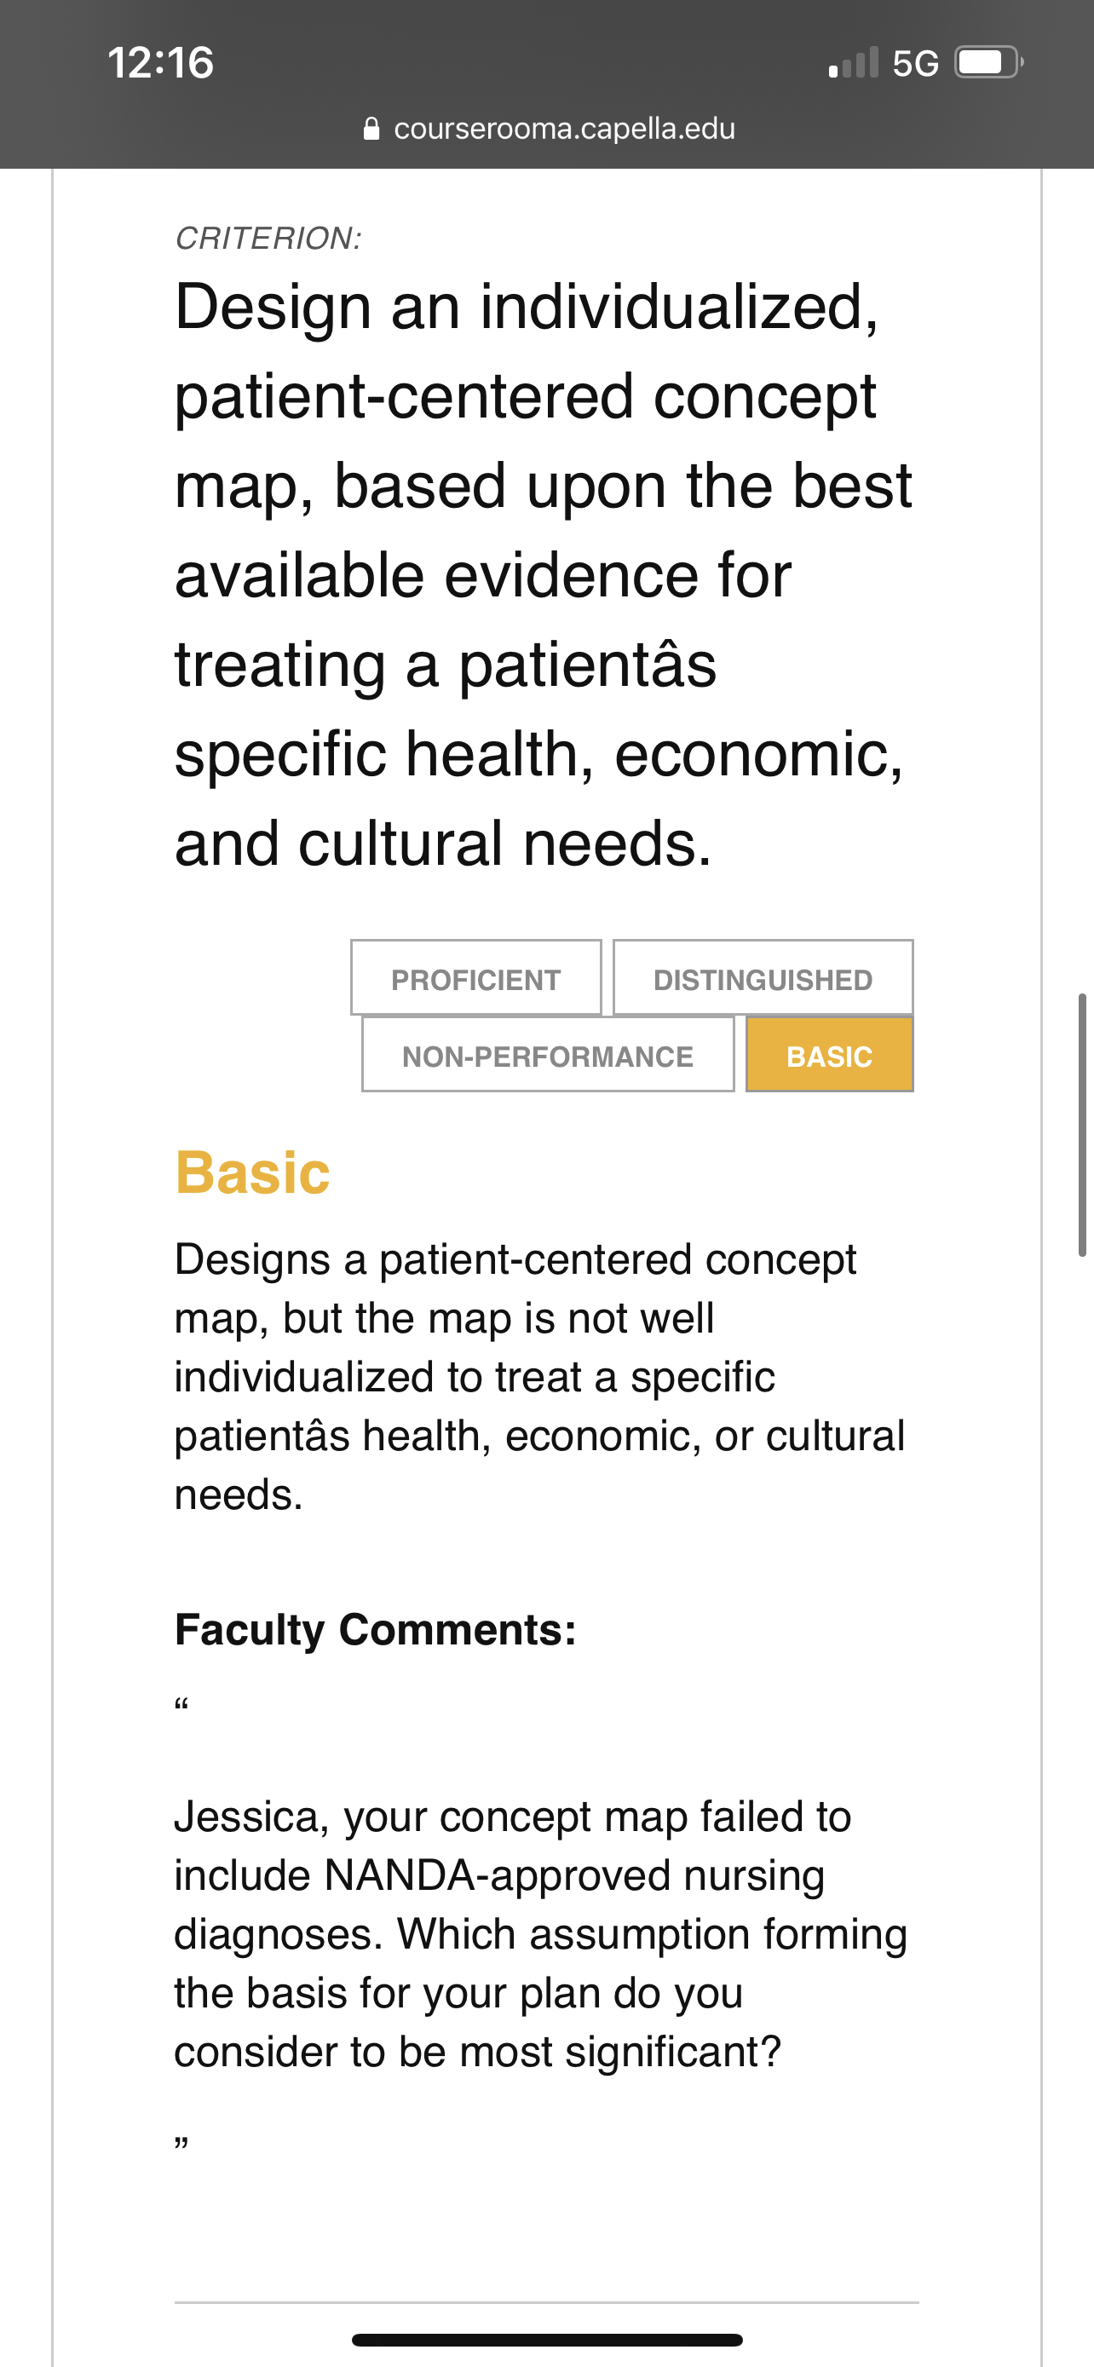Tap the Basic level description paragraph

[x=540, y=1376]
